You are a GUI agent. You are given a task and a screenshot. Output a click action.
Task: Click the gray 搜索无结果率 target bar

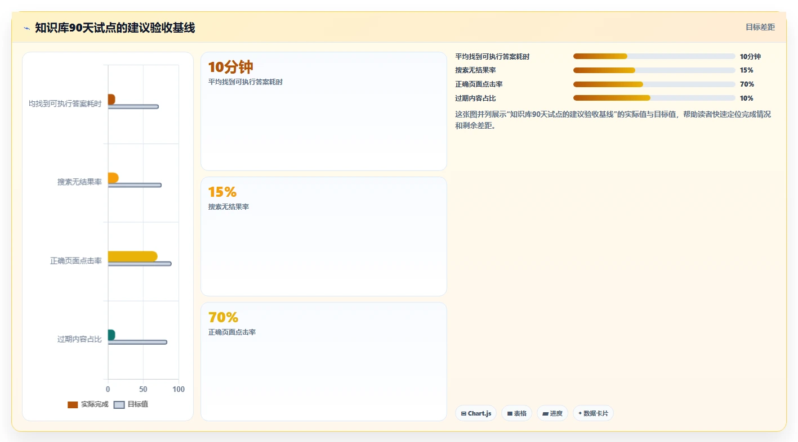(135, 185)
